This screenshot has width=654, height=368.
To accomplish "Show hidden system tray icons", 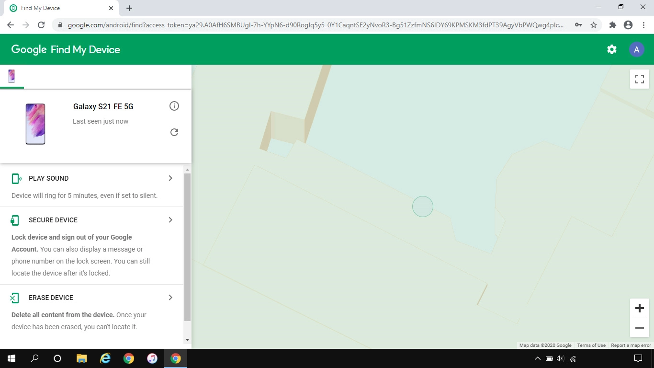I will [x=537, y=358].
